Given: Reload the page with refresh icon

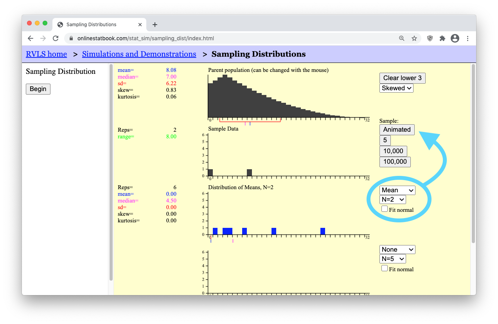Looking at the screenshot, I should pos(56,38).
